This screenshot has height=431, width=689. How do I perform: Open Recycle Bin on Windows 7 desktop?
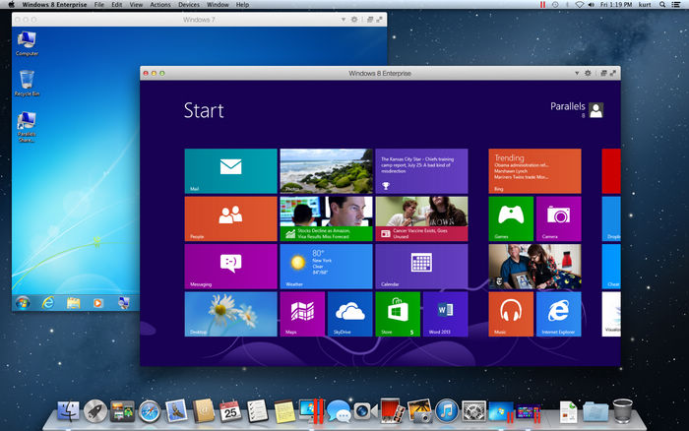[27, 82]
